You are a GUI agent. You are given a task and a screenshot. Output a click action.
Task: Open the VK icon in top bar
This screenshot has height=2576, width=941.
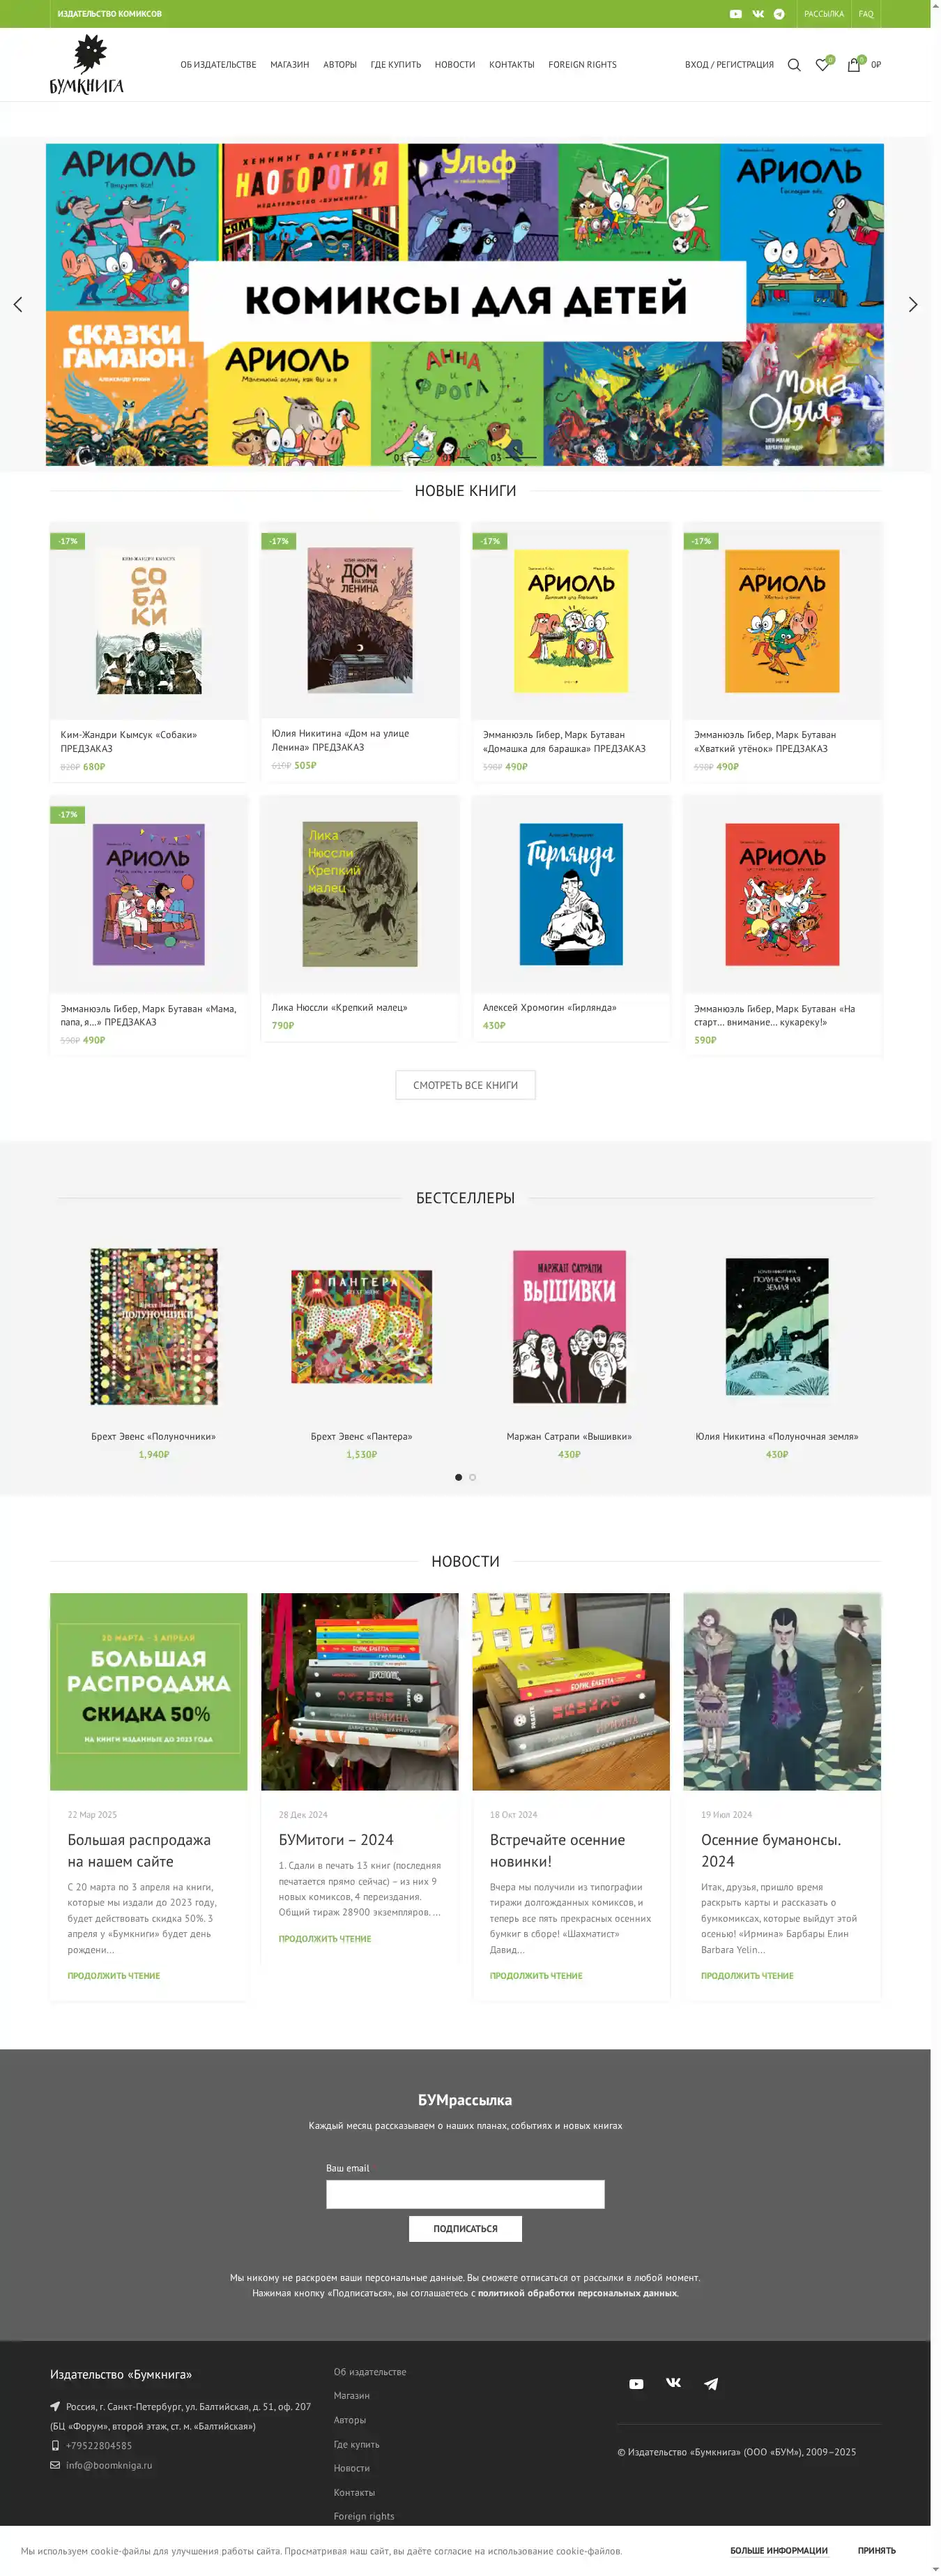758,14
